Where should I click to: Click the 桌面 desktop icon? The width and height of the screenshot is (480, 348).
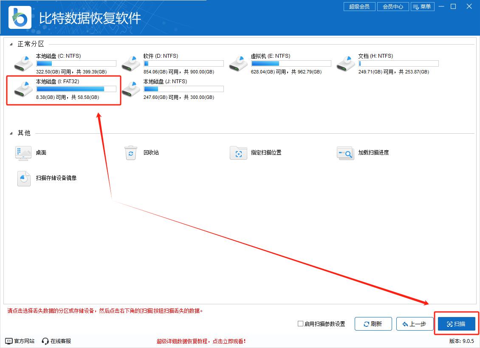(x=23, y=153)
